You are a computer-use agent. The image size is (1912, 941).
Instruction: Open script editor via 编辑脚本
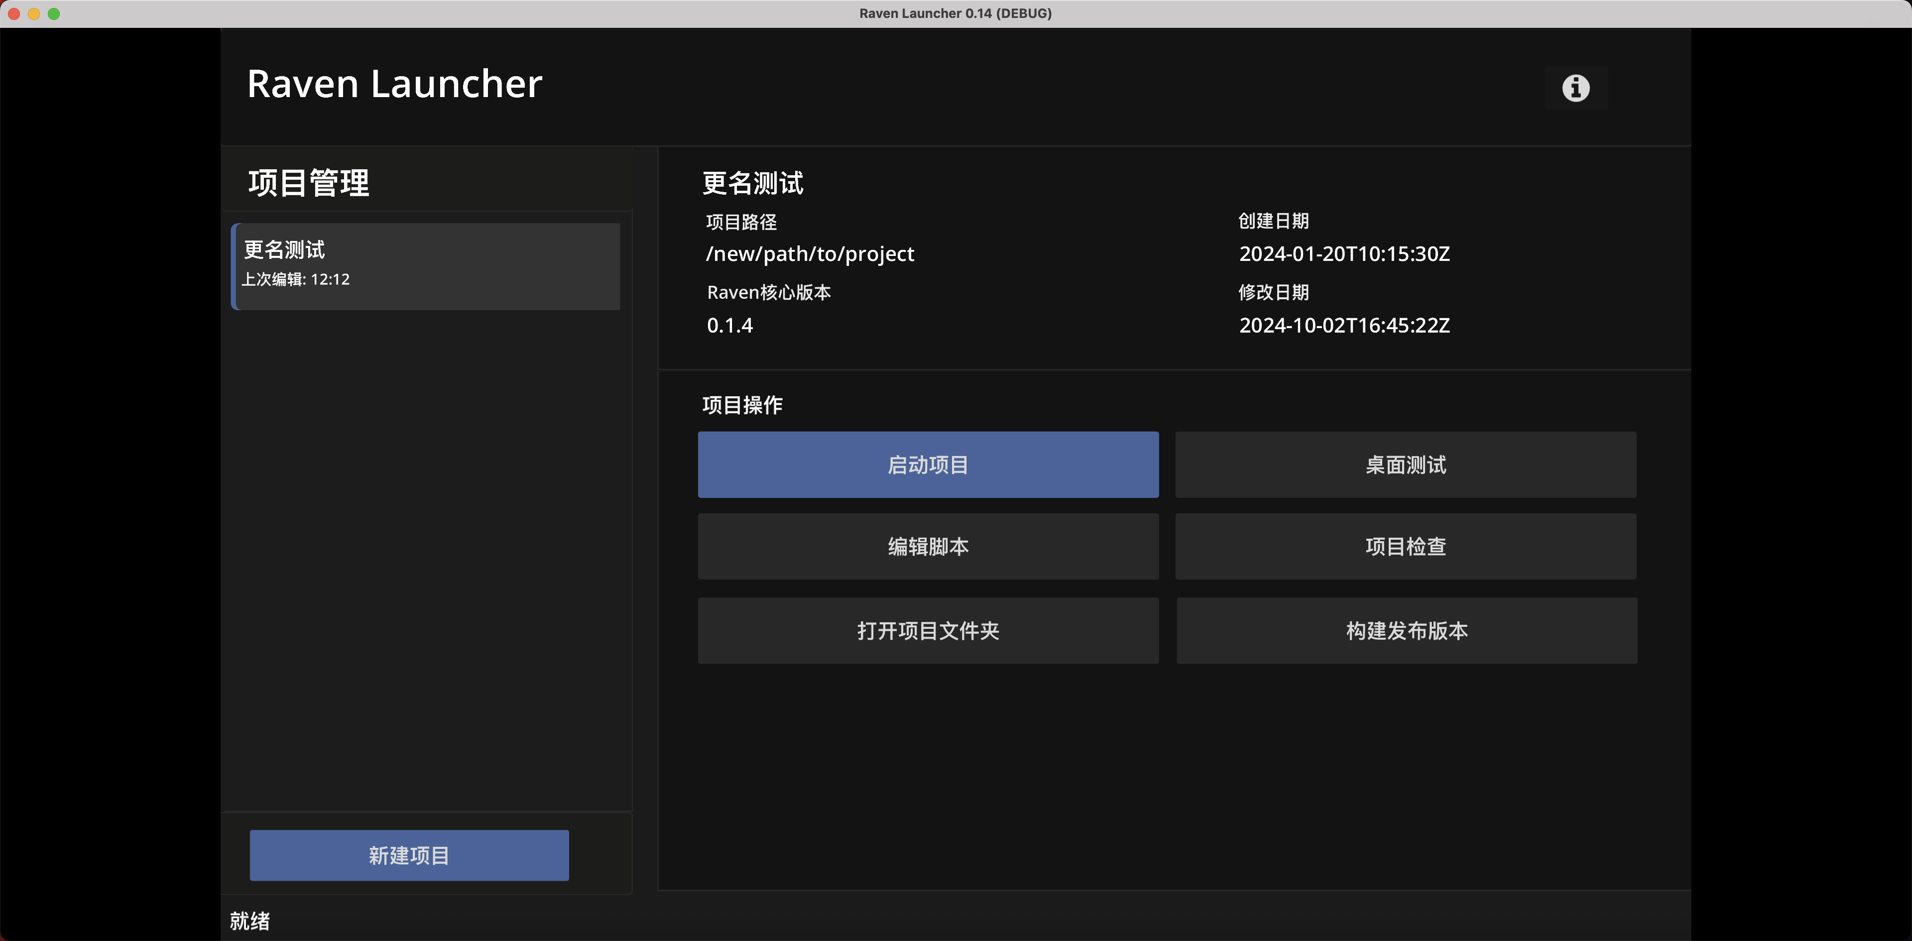928,546
